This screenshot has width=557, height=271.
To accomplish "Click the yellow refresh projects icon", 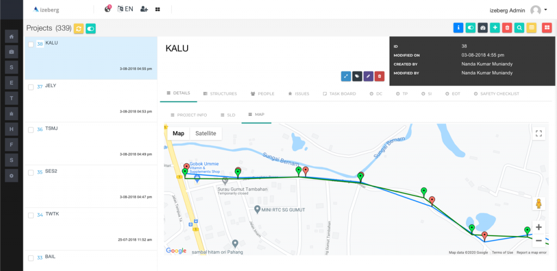I will click(78, 28).
